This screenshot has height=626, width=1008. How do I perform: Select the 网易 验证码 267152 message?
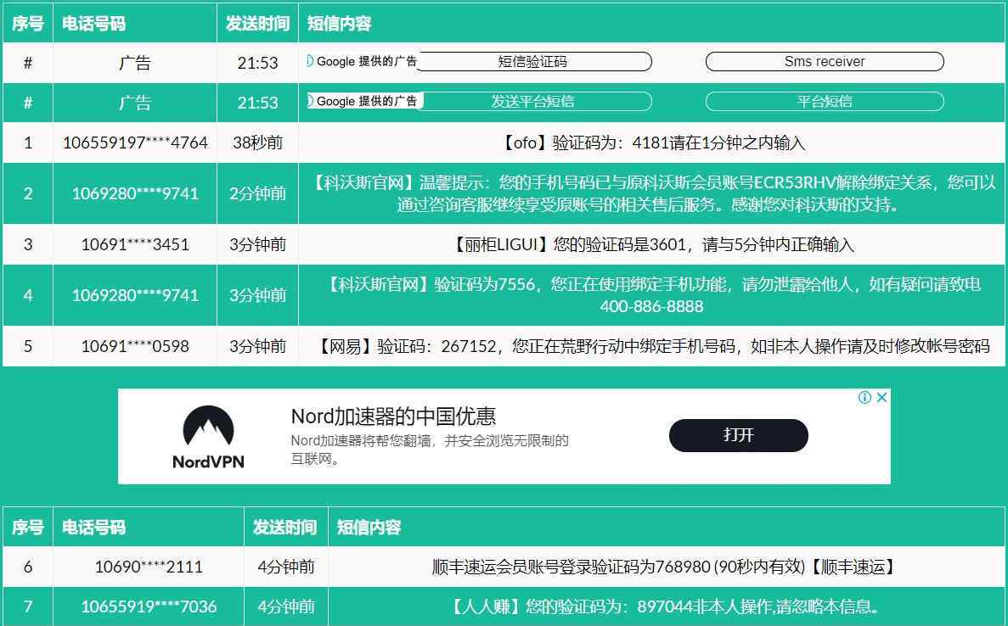pos(652,347)
